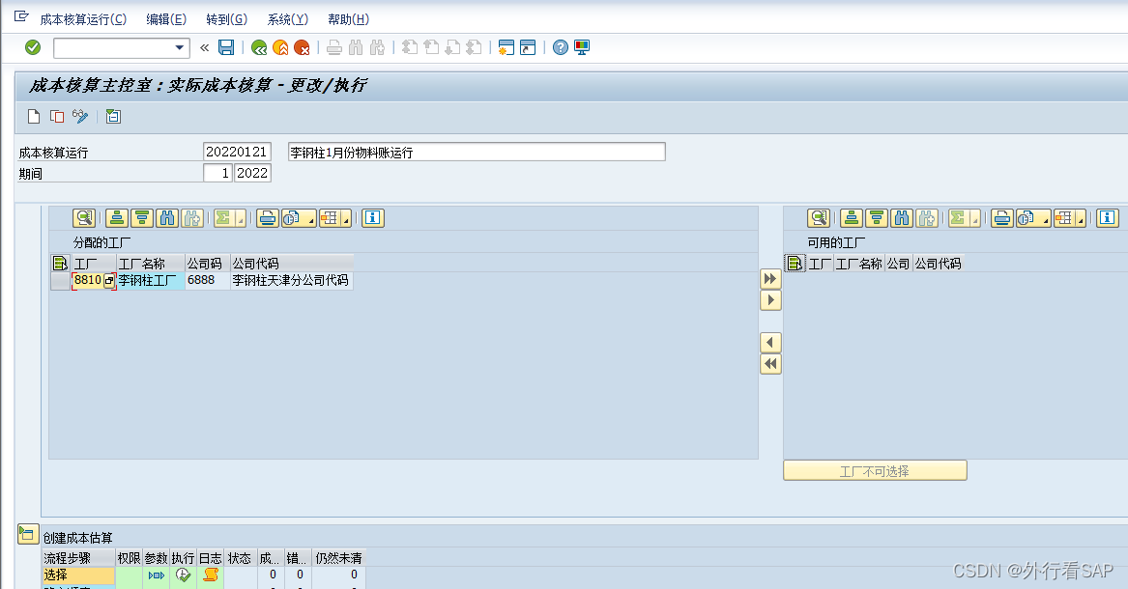Screen dimensions: 1128x589
Task: Open the 编辑(E) menu
Action: click(x=166, y=19)
